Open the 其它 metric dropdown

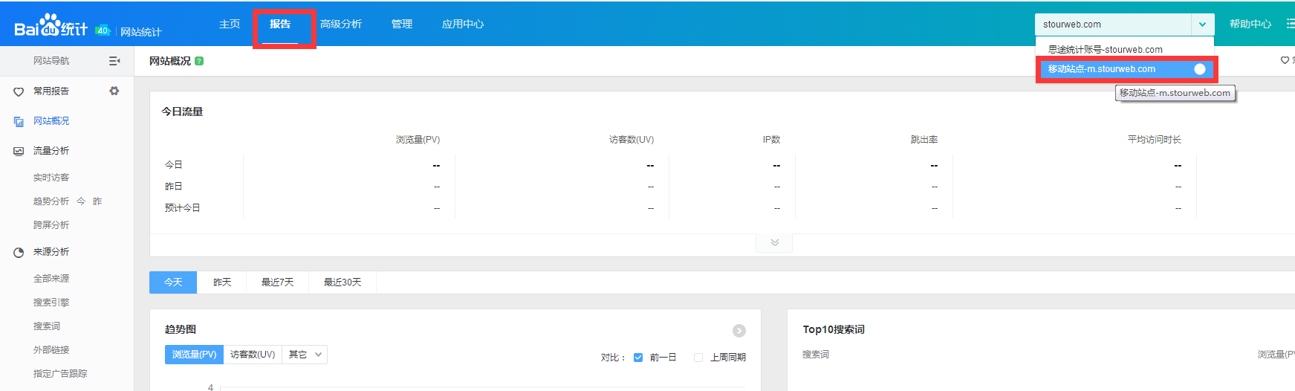[x=305, y=355]
